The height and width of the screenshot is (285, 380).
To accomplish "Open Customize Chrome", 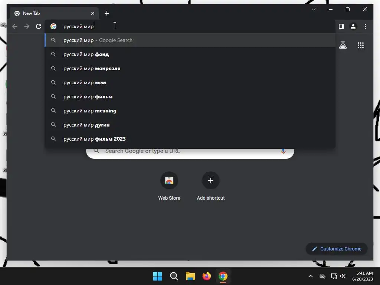I will coord(337,249).
